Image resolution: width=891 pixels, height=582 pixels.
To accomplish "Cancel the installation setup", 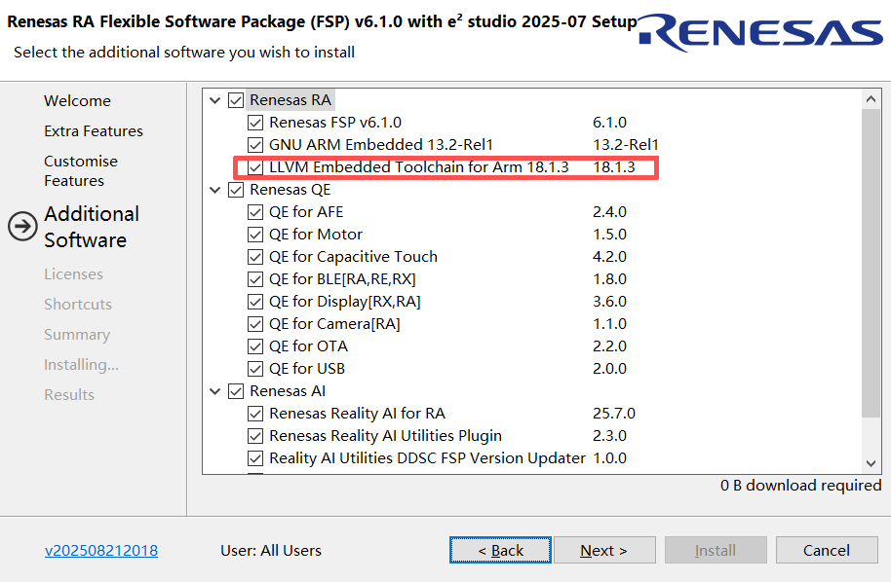I will 827,550.
